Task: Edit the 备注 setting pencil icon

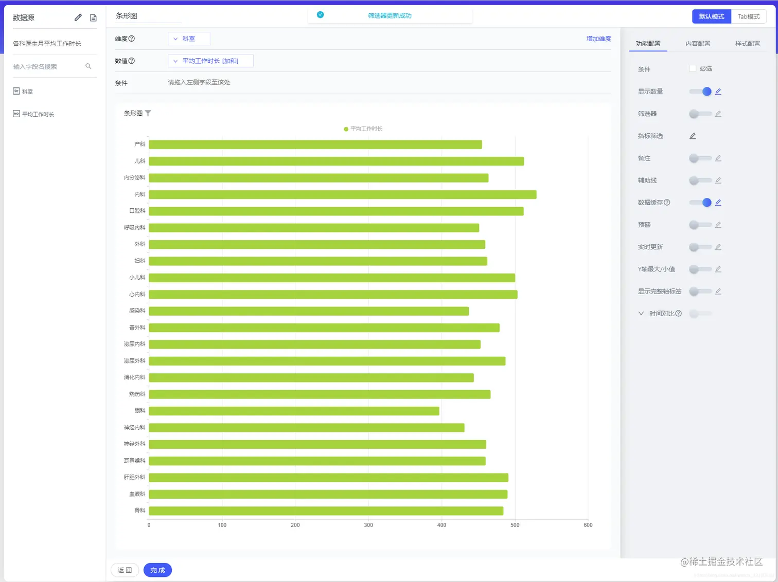Action: pyautogui.click(x=718, y=158)
